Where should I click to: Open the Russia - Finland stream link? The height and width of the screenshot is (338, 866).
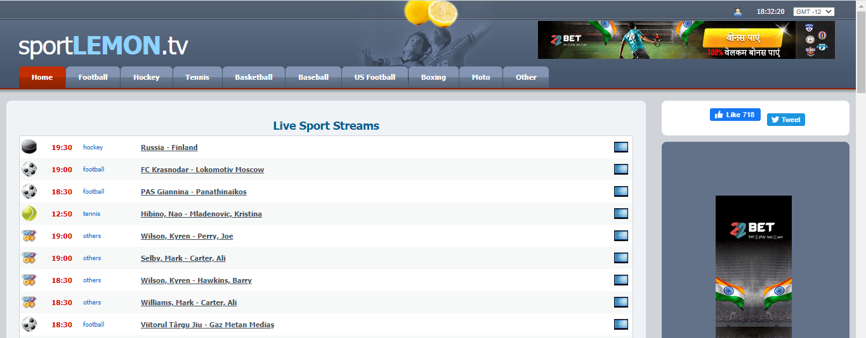(169, 147)
